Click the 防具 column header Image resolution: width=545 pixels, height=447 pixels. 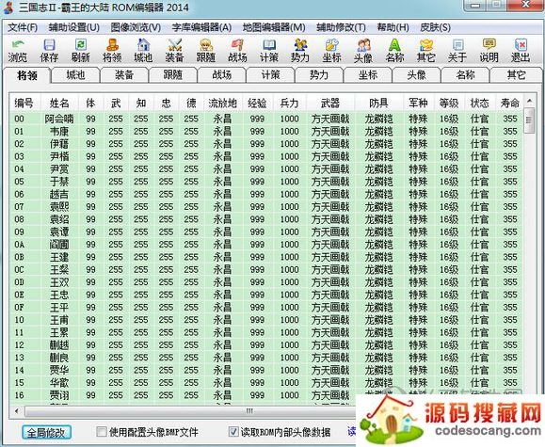click(x=378, y=103)
